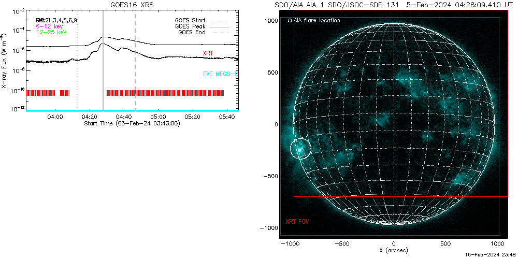This screenshot has width=518, height=259.
Task: Click the dashed GOES end time line
Action: click(135, 60)
